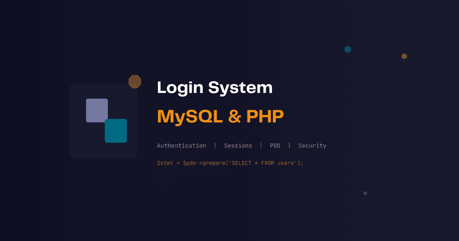The width and height of the screenshot is (459, 241).
Task: Click the '$stmt = $pdo->prepare' code line
Action: (x=230, y=163)
